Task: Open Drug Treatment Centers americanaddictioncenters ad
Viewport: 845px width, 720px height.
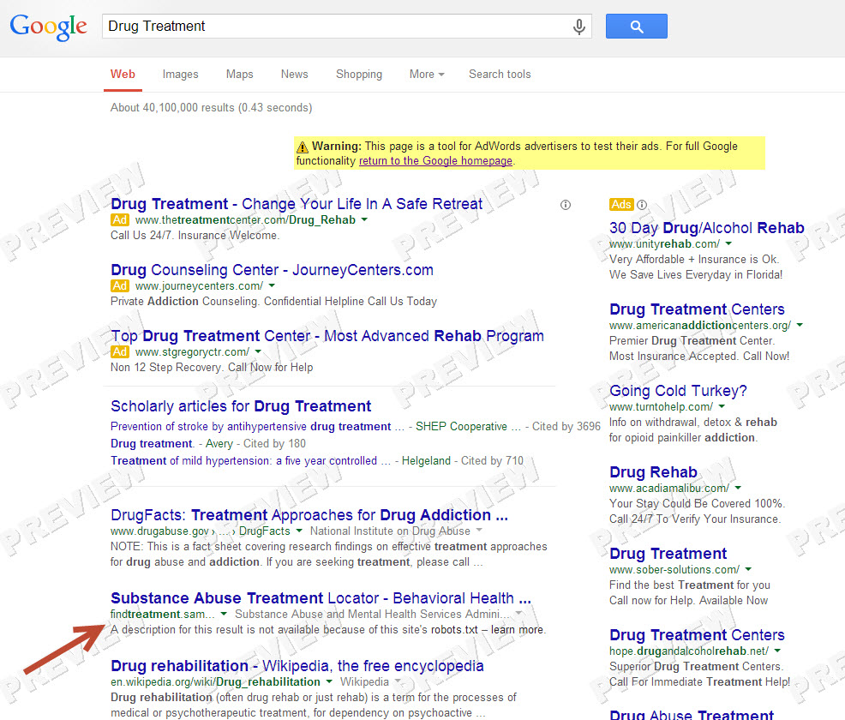Action: point(697,309)
